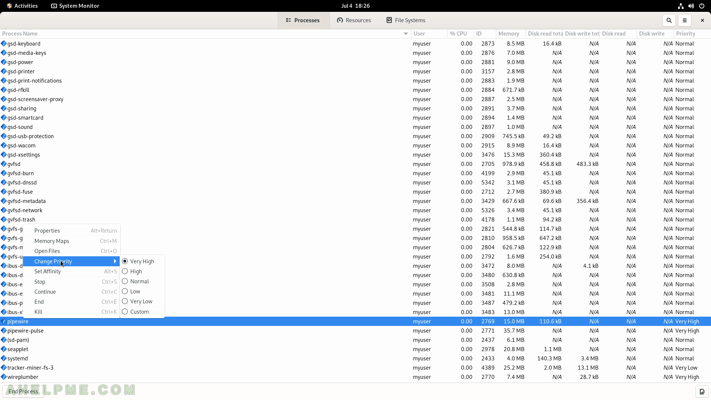Click the pipewire-pulse process icon
This screenshot has height=400, width=711.
coord(4,330)
